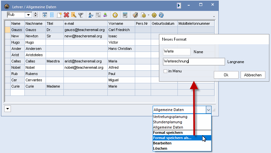The height and width of the screenshot is (153, 271).
Task: Click the highlighted row selector beside Gauss
Action: pos(8,30)
